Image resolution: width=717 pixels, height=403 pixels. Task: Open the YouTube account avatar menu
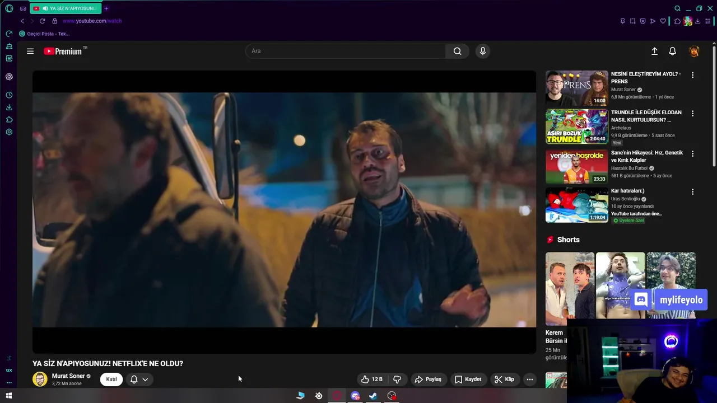pyautogui.click(x=694, y=51)
